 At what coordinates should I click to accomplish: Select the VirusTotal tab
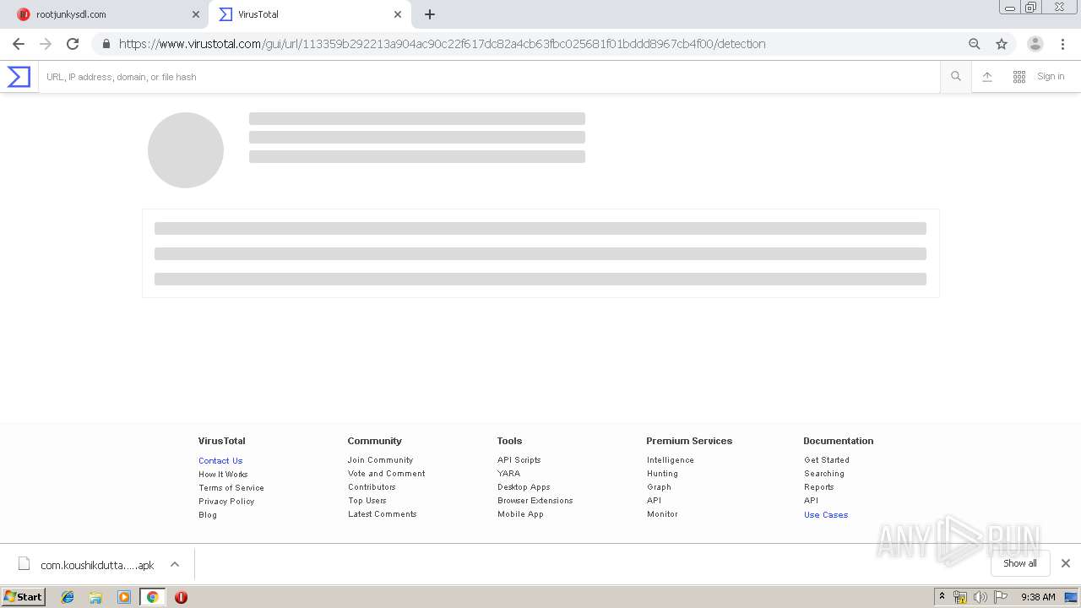[310, 14]
